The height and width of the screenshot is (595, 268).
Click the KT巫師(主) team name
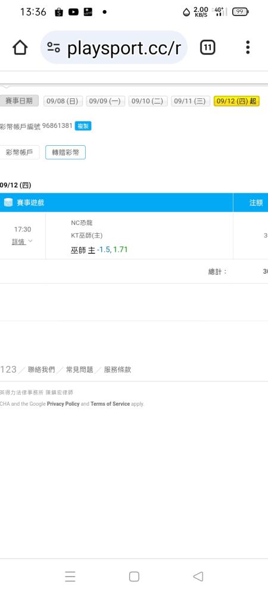coord(86,235)
